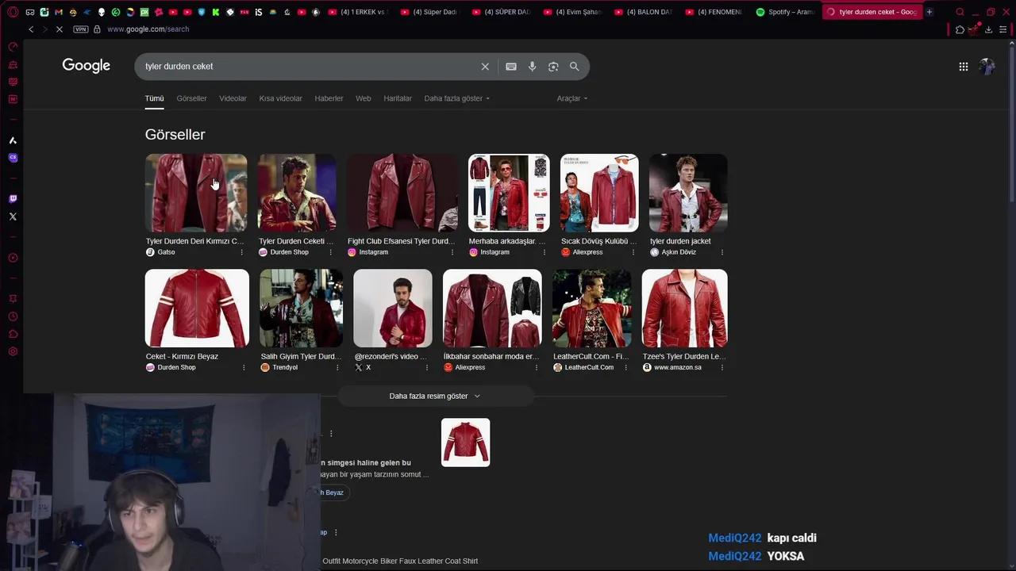Open the sidebar player icon
The image size is (1016, 571).
click(13, 258)
